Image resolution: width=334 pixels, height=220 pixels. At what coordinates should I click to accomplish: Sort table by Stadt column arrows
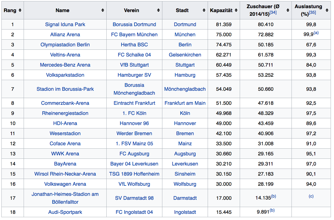(204, 10)
